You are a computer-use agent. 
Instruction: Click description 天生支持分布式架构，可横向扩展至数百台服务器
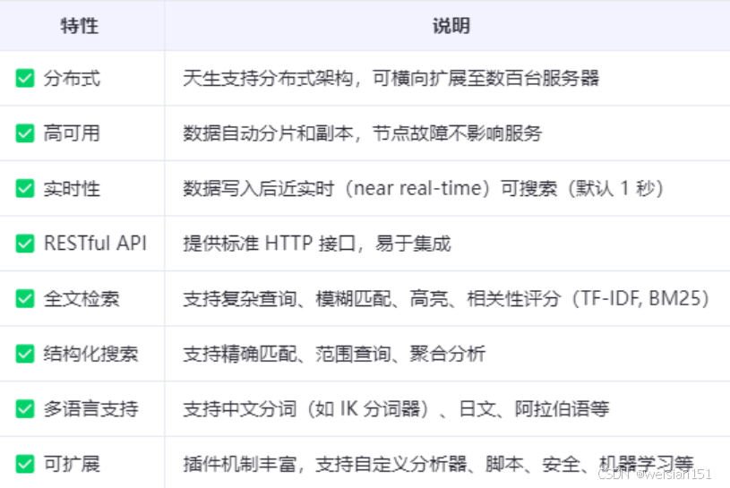[x=391, y=78]
